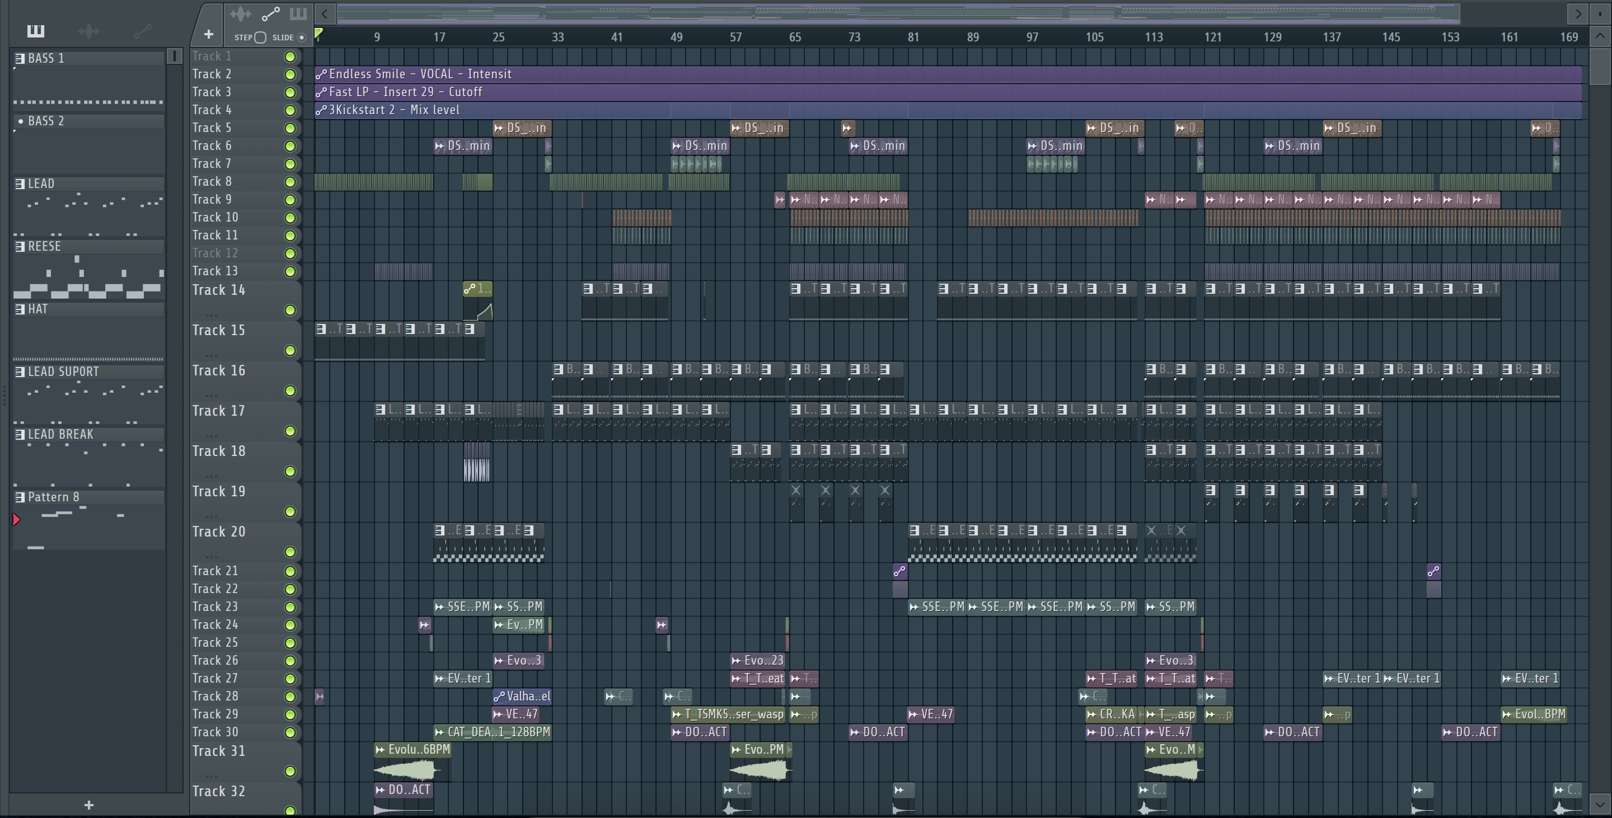Mute Track 17 with its green LED

click(x=290, y=431)
